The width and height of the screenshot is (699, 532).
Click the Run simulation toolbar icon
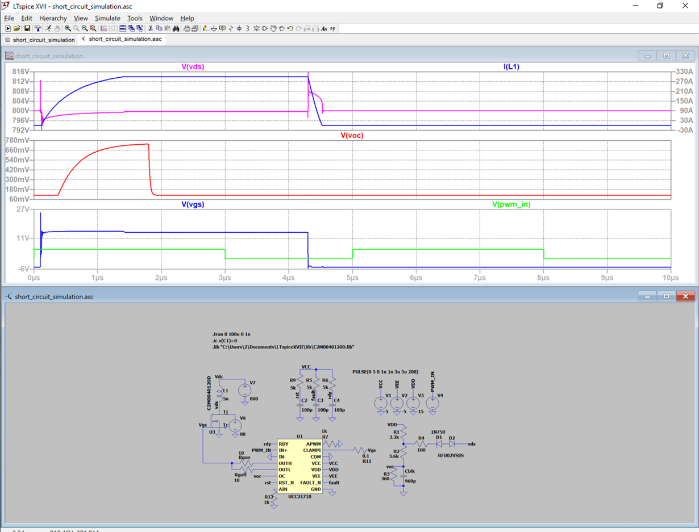(x=48, y=28)
